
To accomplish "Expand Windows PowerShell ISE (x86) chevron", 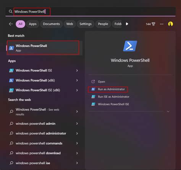I will [x=77, y=90].
